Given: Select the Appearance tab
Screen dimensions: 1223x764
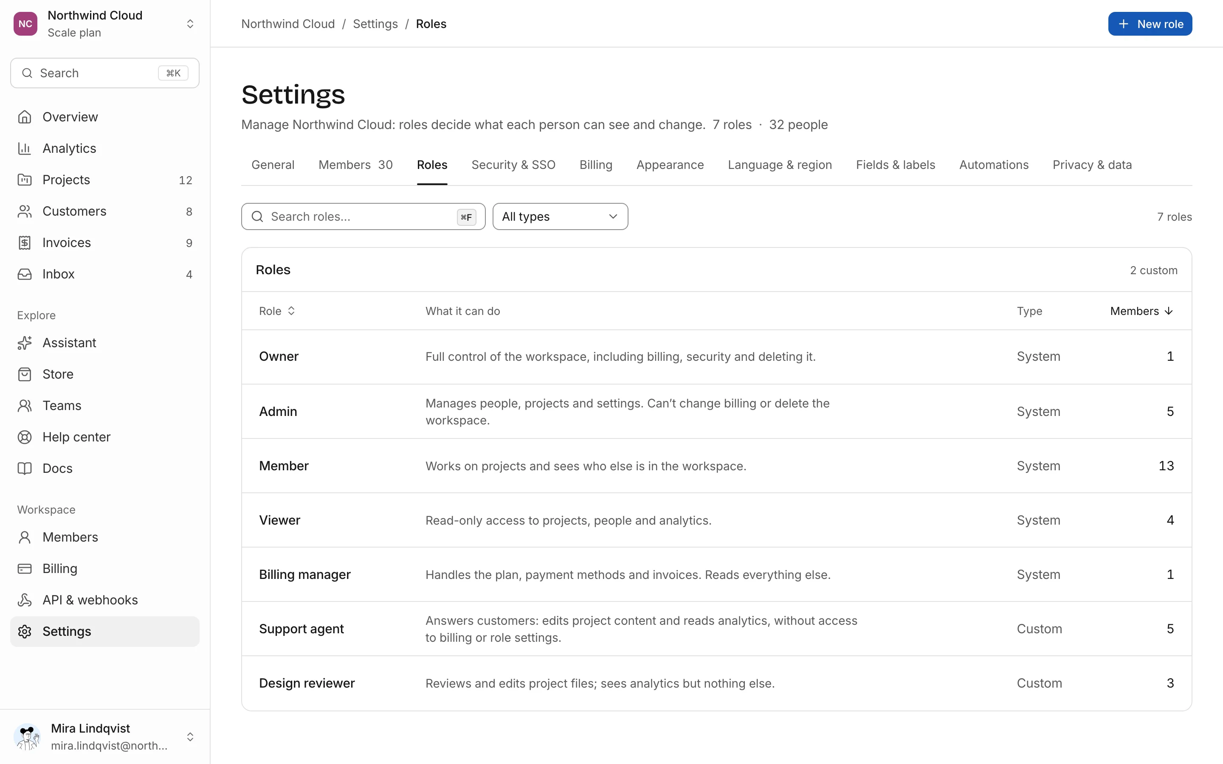Looking at the screenshot, I should tap(670, 165).
